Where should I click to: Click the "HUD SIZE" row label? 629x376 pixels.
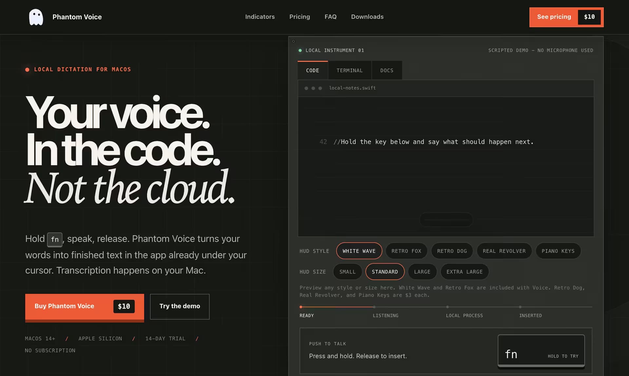pos(313,272)
